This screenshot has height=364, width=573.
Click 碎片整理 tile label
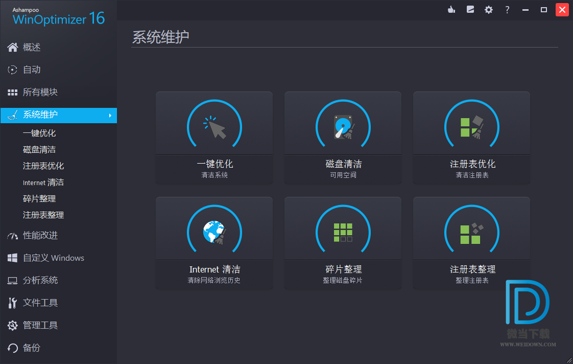tap(344, 269)
